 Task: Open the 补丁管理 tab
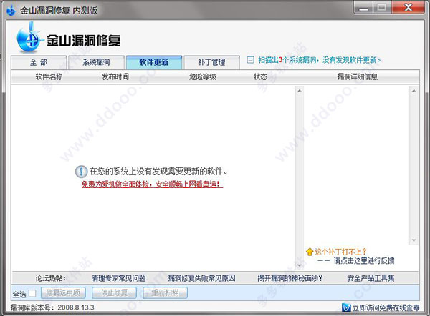211,62
